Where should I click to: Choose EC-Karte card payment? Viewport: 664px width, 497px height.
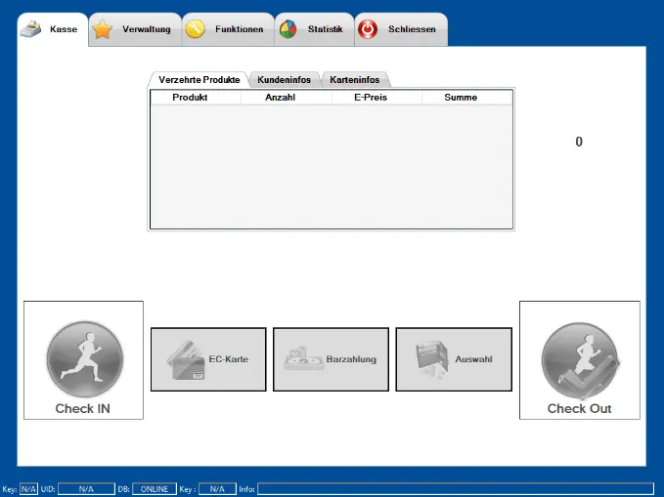tap(207, 359)
